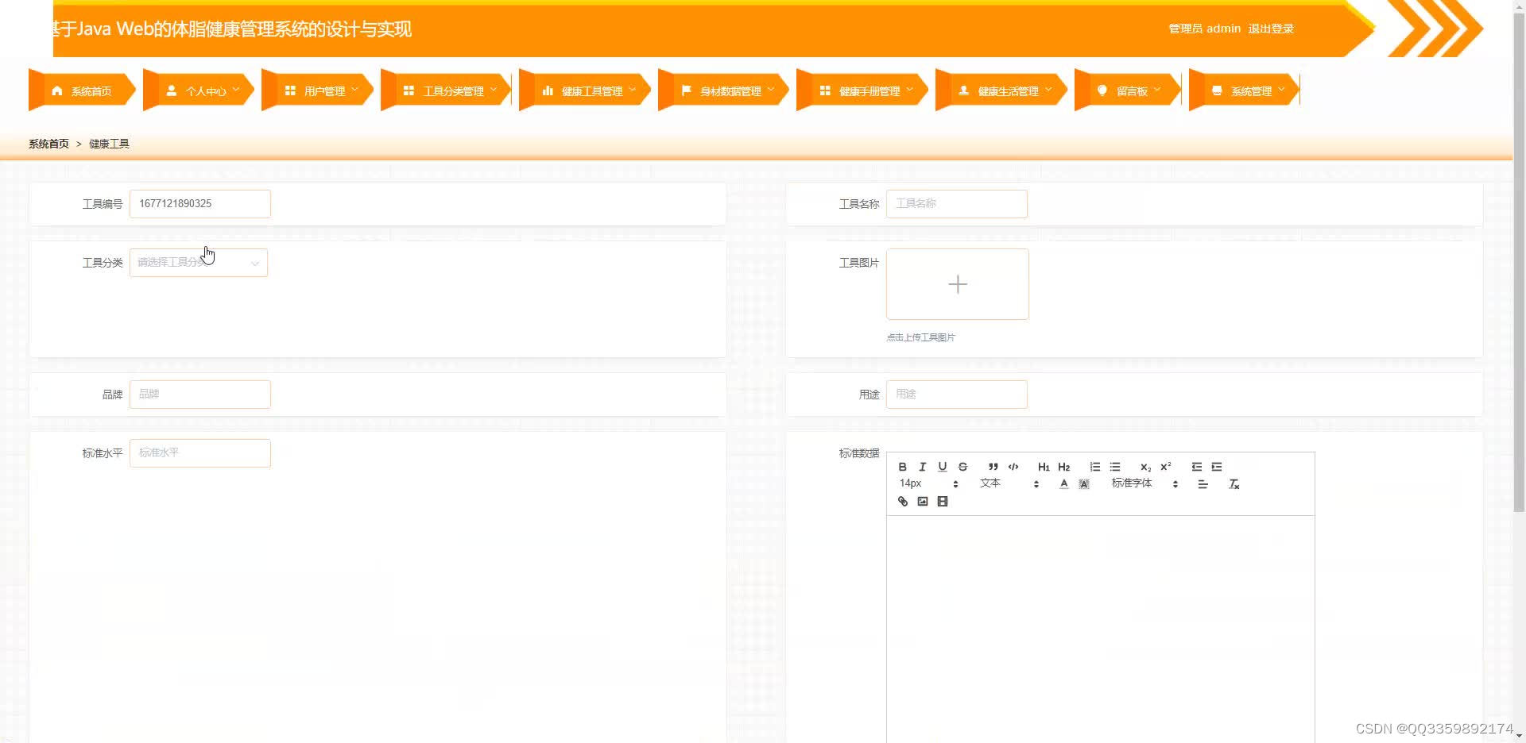This screenshot has width=1526, height=743.
Task: Open the 身材数据管理 menu
Action: point(722,91)
